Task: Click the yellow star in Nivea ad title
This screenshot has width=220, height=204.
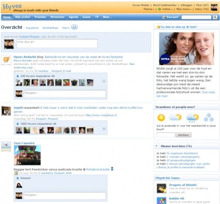Action: pos(159,27)
